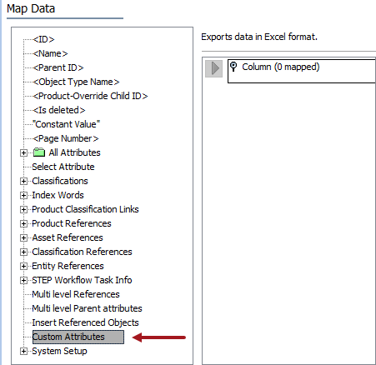Click the key icon beside Column

233,67
